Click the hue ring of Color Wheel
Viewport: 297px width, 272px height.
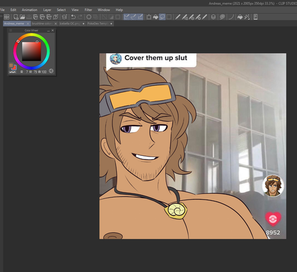[31, 35]
